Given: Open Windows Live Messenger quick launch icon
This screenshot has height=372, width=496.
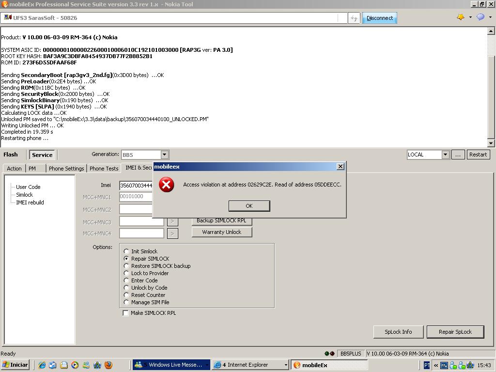Looking at the screenshot, I should 86,365.
